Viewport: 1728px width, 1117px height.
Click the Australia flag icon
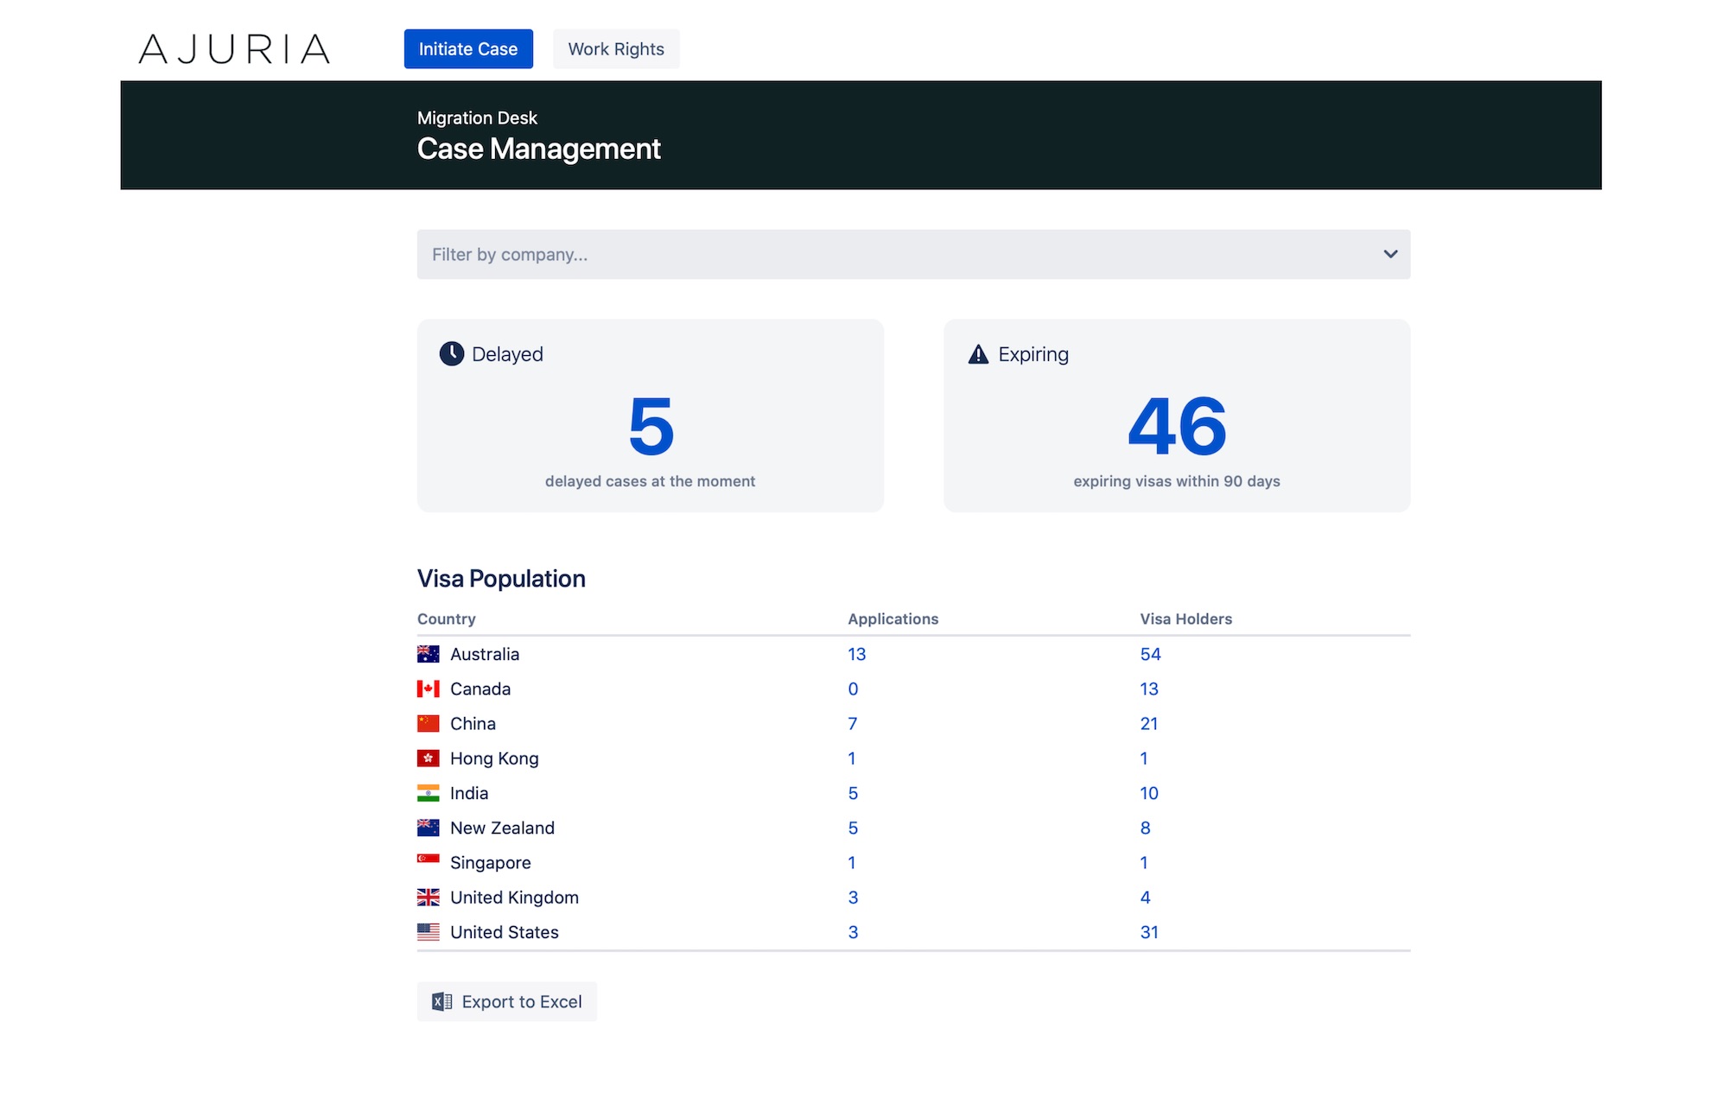428,654
